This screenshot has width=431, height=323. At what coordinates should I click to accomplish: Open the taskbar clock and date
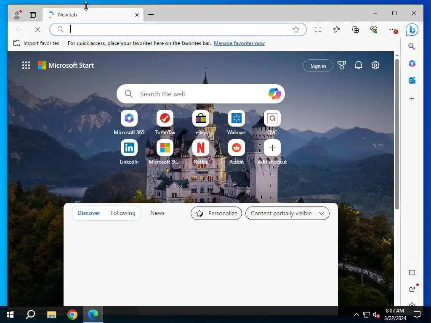point(395,315)
